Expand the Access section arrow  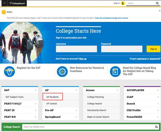coord(117,90)
